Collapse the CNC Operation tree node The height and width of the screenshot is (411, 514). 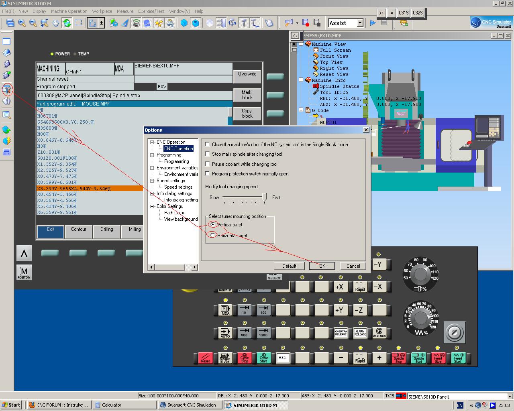[152, 142]
